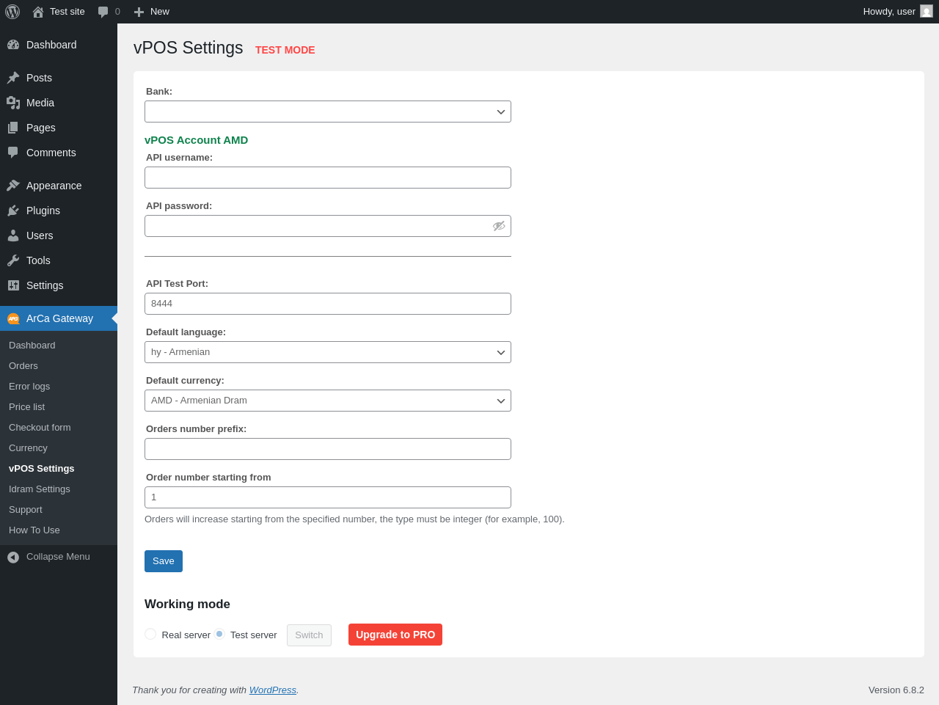Click the Switch button

pyautogui.click(x=309, y=635)
